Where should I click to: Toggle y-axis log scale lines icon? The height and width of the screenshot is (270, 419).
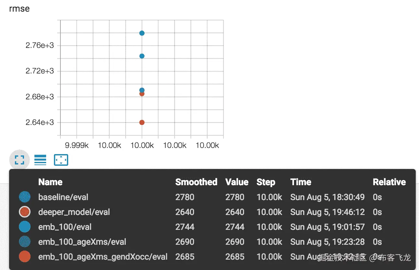point(40,160)
